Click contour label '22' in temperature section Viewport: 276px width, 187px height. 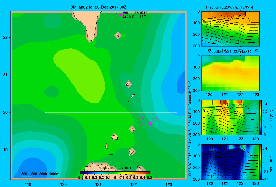pyautogui.click(x=219, y=22)
